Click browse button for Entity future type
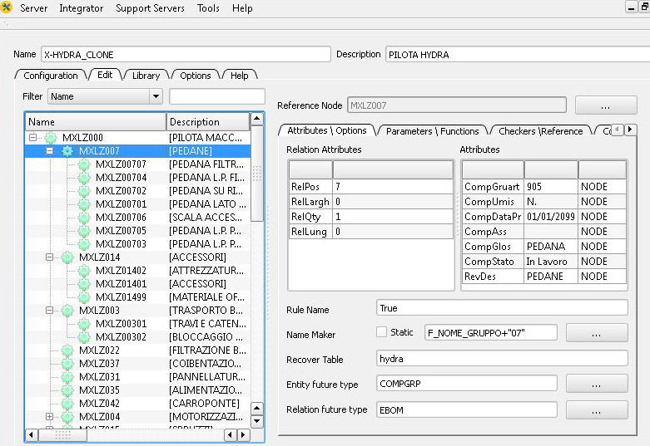The width and height of the screenshot is (650, 446). click(596, 384)
